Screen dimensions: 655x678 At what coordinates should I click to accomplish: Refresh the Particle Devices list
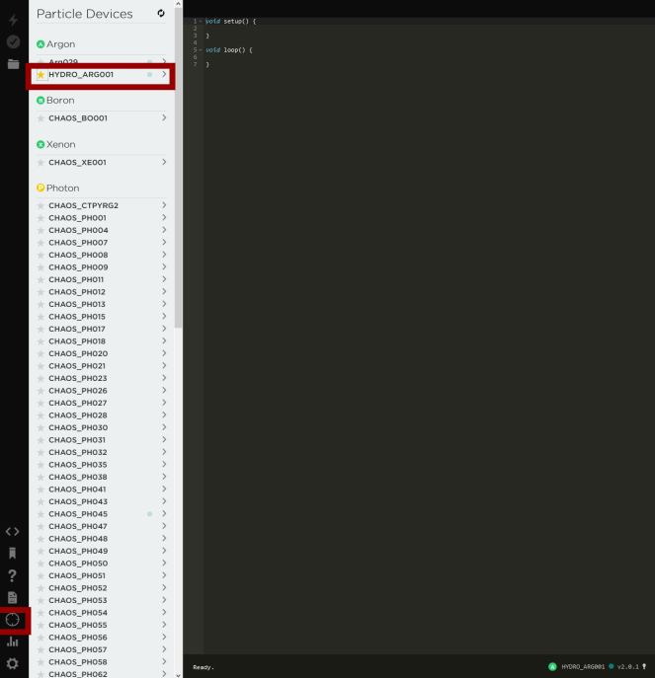point(161,13)
